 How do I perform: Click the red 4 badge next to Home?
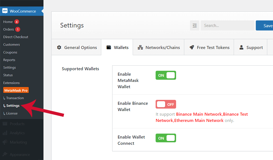[17, 22]
